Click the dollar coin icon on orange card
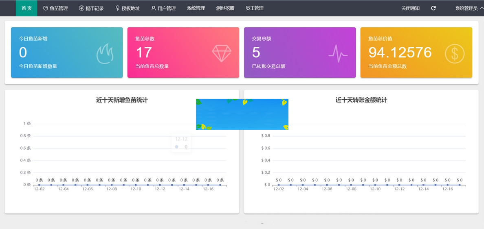 click(x=454, y=54)
